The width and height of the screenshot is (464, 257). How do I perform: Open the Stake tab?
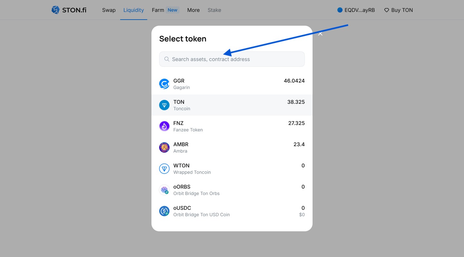point(214,10)
